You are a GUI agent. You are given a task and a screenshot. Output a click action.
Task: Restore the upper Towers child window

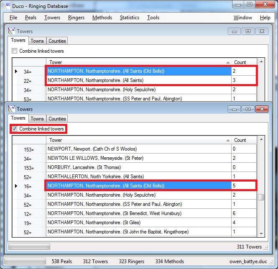pyautogui.click(x=248, y=31)
